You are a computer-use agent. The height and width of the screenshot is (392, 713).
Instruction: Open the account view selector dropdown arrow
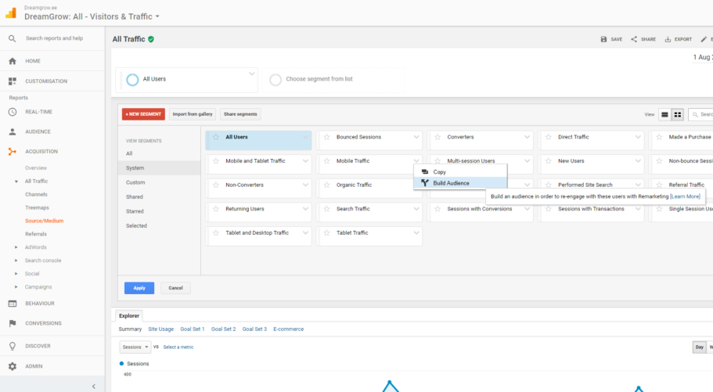pos(157,16)
